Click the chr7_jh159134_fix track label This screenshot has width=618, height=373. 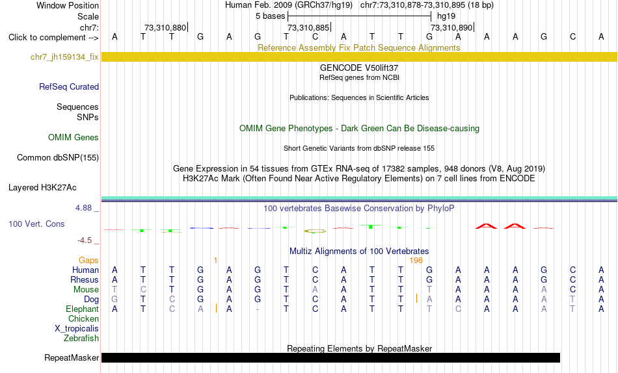(64, 57)
